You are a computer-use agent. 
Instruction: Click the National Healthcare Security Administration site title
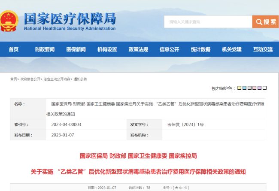tap(70, 21)
